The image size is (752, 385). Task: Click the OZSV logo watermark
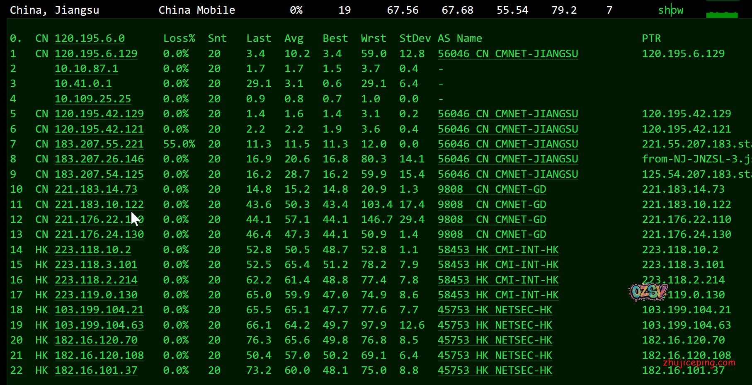(648, 292)
